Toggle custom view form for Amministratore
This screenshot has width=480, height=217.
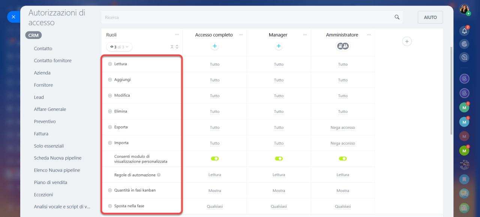[343, 159]
